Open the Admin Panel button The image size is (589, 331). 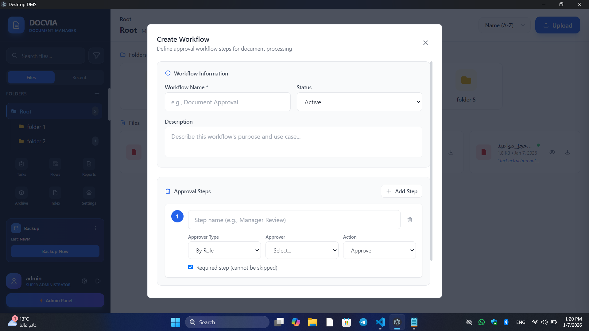click(55, 301)
